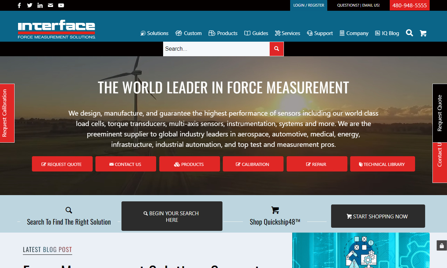Expand the Services navigation menu
This screenshot has width=447, height=268.
287,33
